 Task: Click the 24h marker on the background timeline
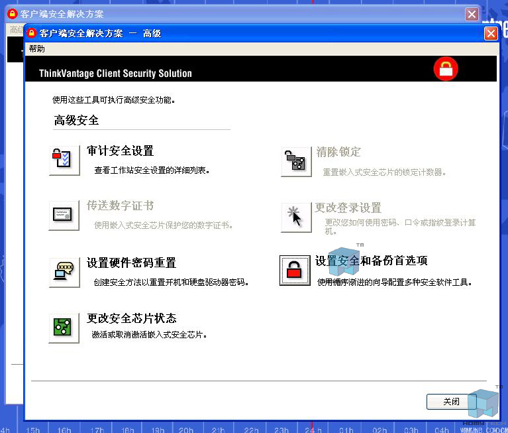[313, 430]
